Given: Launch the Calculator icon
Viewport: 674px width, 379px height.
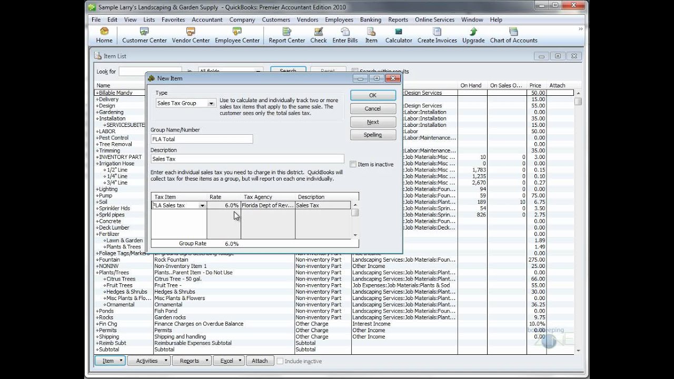Looking at the screenshot, I should pos(399,35).
